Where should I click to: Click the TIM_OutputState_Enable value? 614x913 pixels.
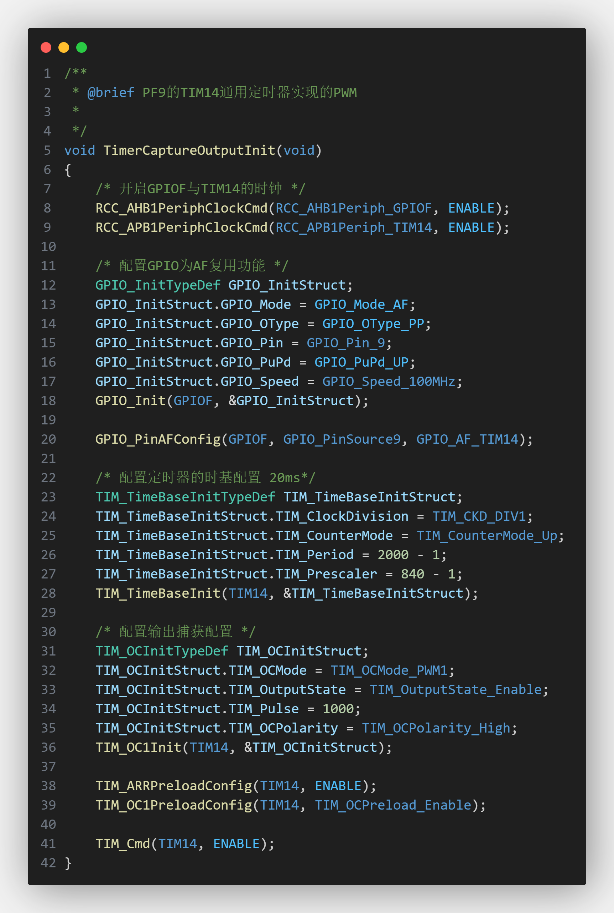[x=456, y=689]
